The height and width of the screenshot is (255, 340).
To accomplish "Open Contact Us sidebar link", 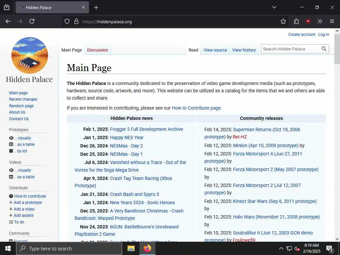I will [19, 119].
